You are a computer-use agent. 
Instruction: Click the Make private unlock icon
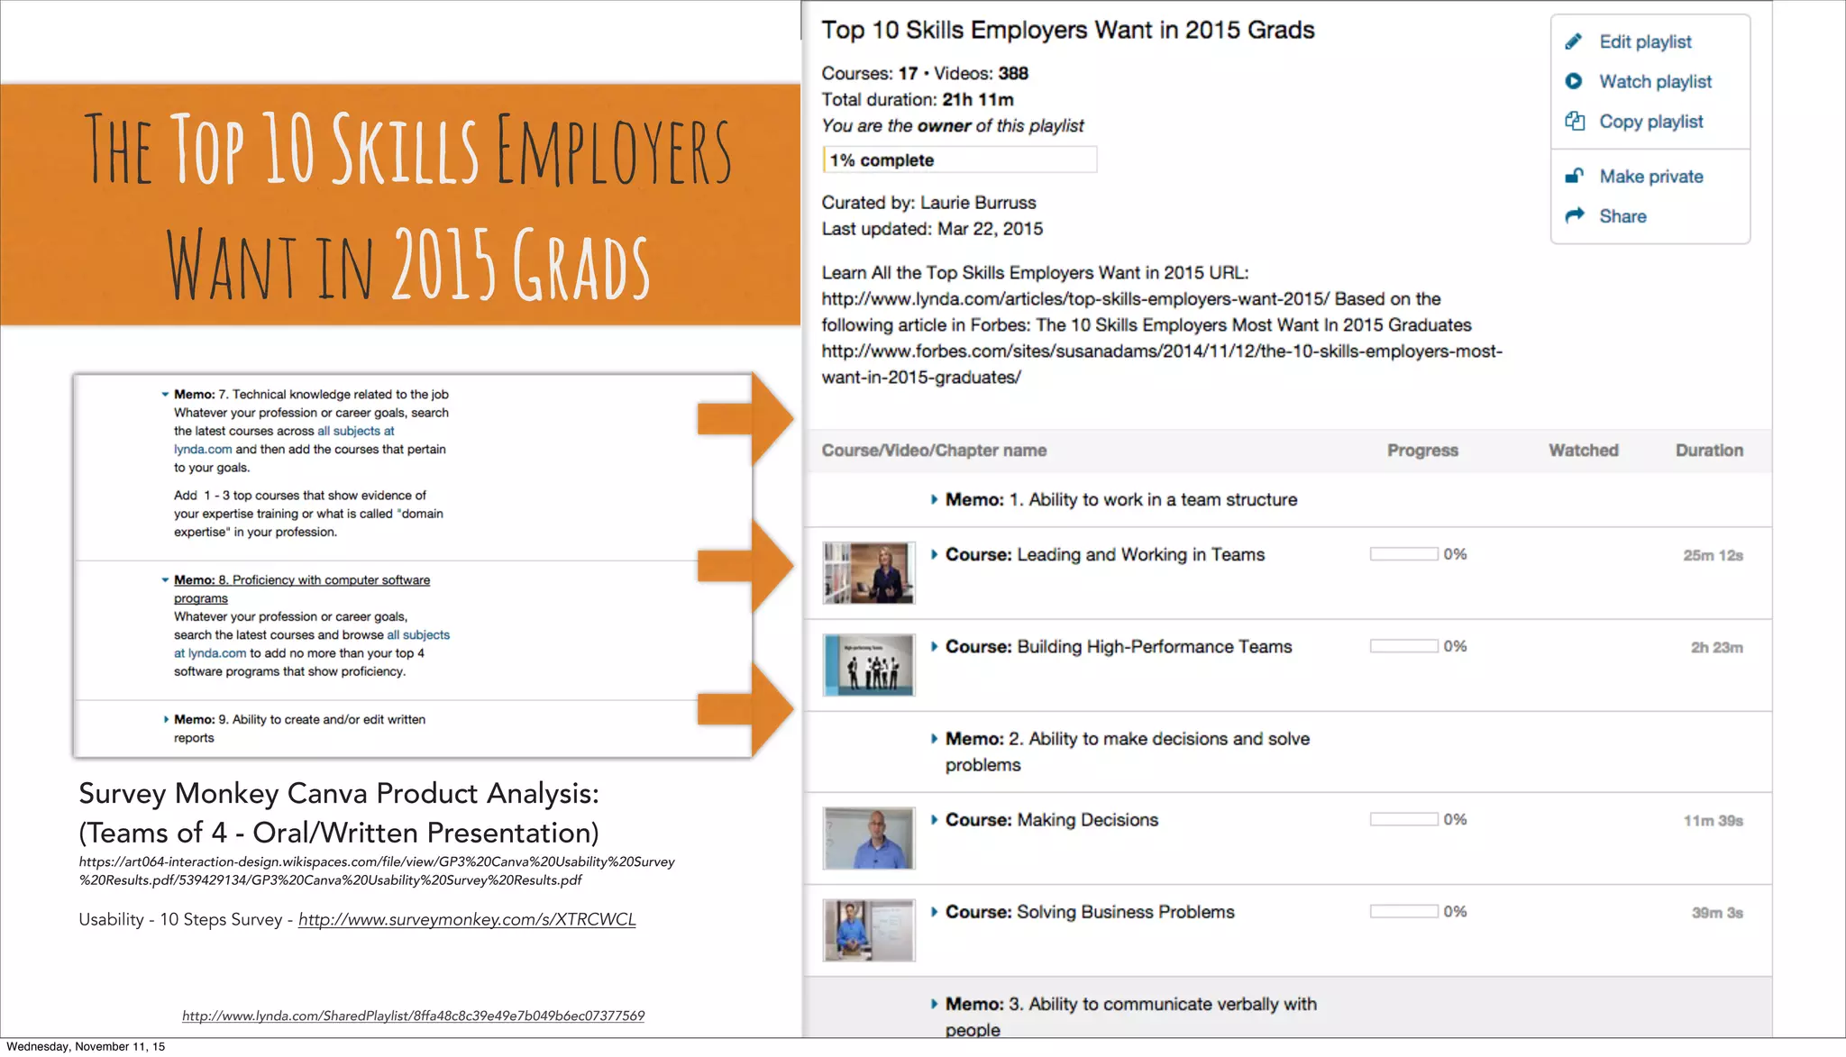pos(1574,177)
